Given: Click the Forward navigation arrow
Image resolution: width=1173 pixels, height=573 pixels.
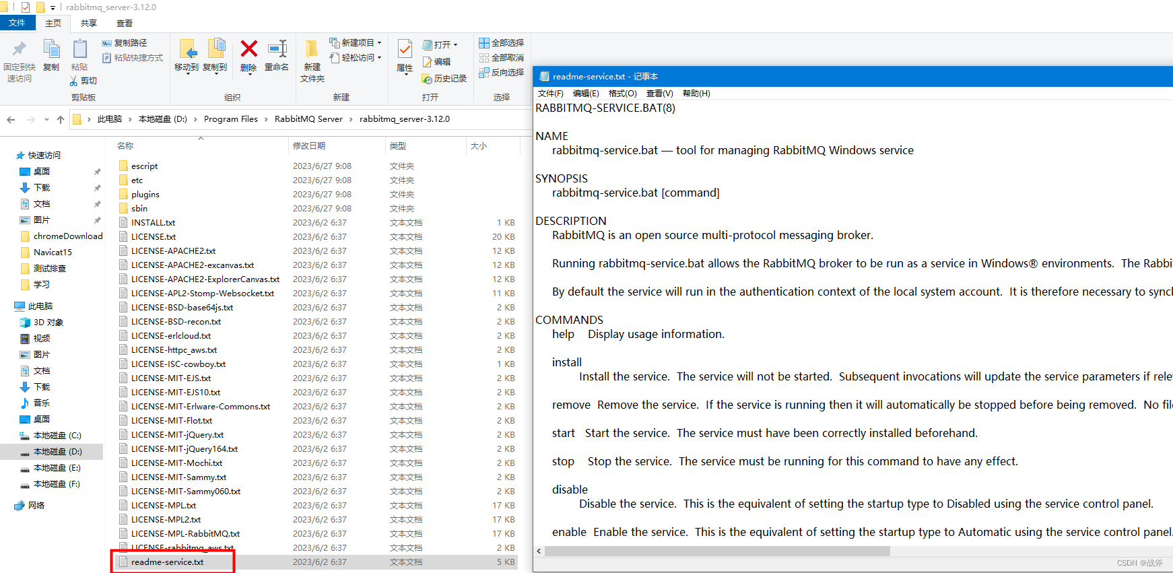Looking at the screenshot, I should coord(30,119).
